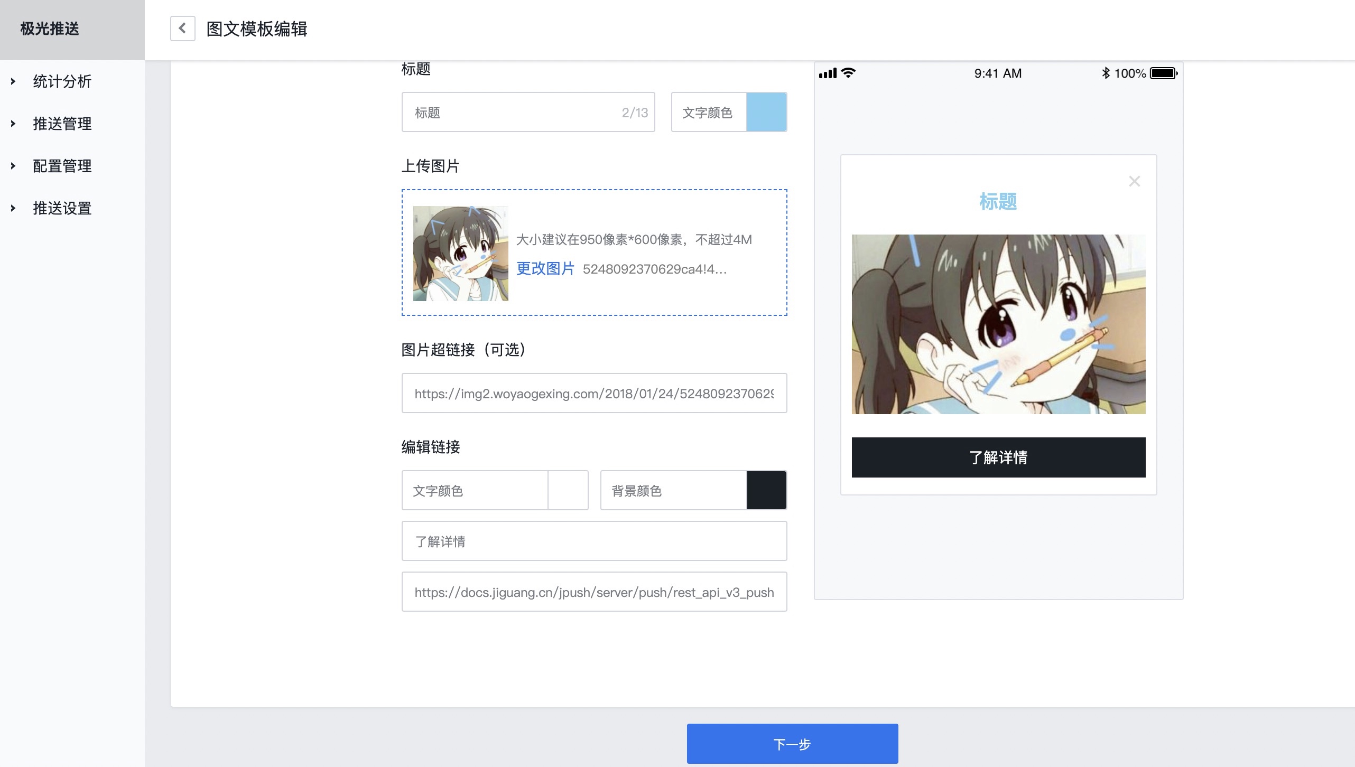Expand the 推送设置 arrow in sidebar
This screenshot has height=767, width=1355.
tap(13, 208)
